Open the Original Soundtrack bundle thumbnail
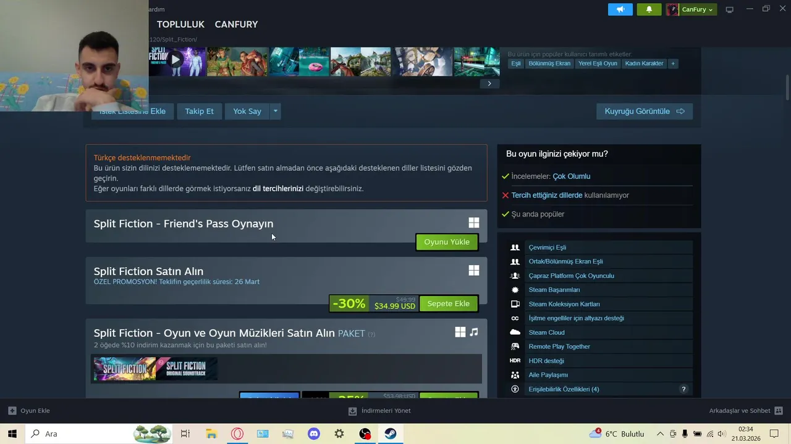This screenshot has height=444, width=791. tap(187, 369)
